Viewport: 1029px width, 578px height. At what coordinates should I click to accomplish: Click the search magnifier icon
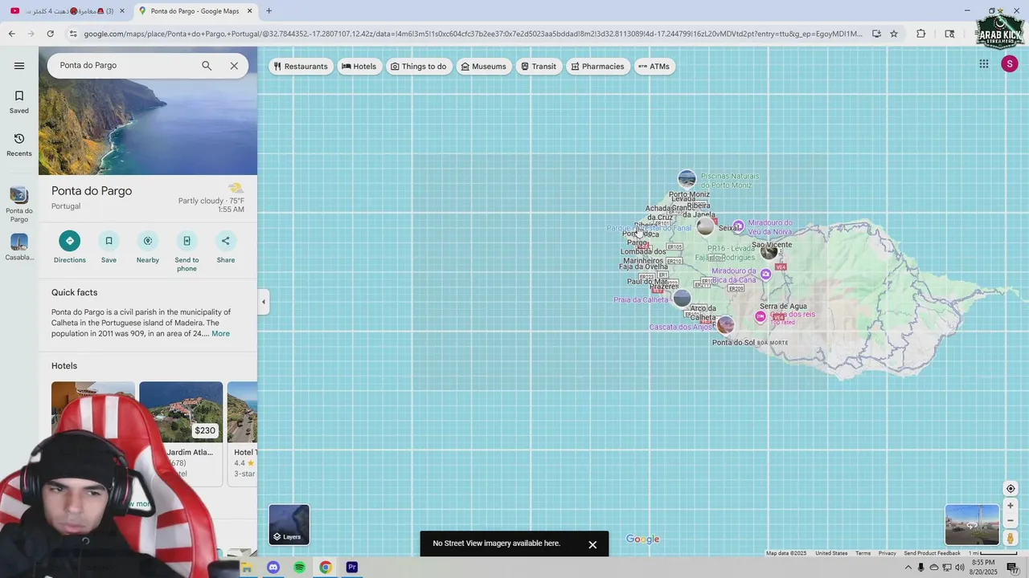point(207,66)
